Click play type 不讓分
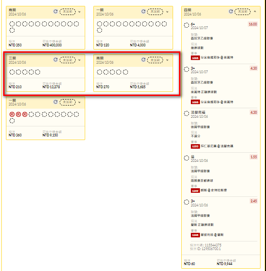Screen dimensions: 266x271 [195, 136]
